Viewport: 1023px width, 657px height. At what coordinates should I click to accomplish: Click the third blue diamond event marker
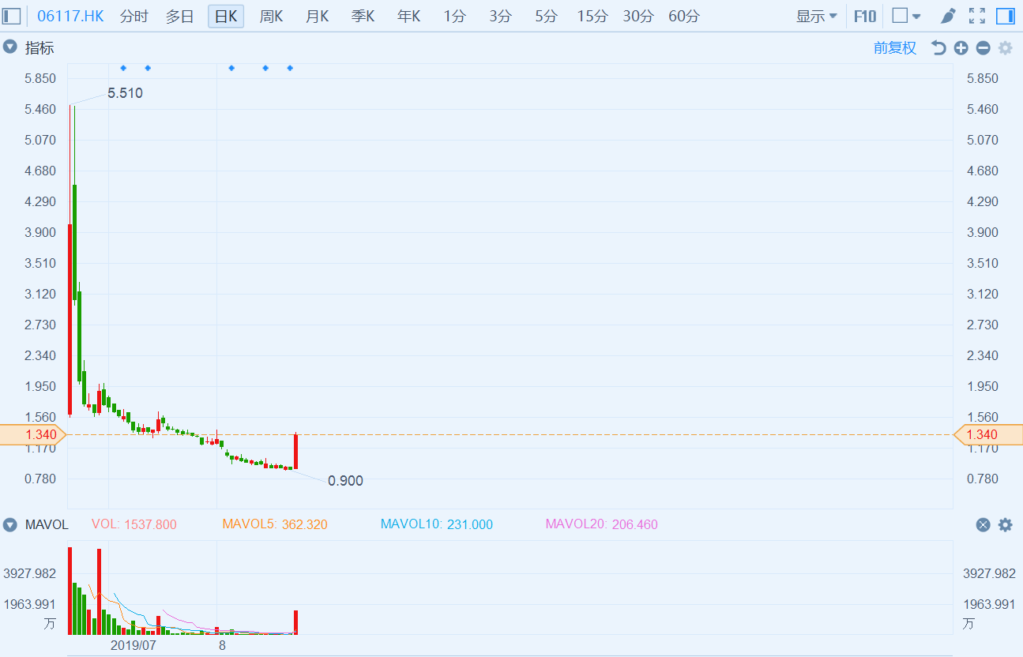[x=231, y=68]
